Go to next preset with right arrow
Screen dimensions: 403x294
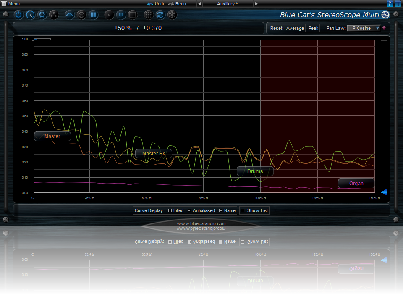click(x=256, y=4)
